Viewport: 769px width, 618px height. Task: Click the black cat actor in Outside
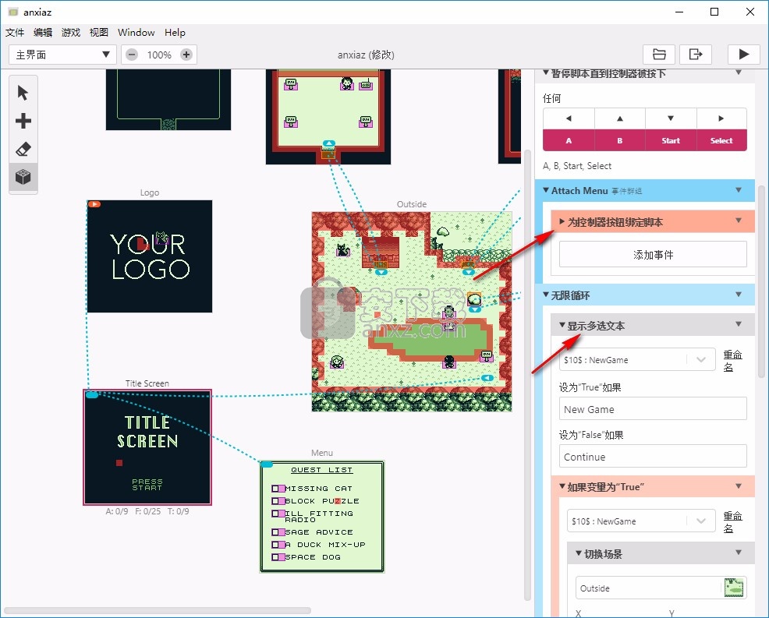343,250
